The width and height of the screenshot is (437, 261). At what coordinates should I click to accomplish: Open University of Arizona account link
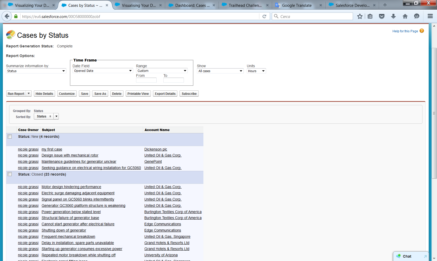coord(161,255)
